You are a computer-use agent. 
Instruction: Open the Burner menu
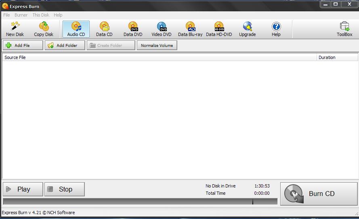coord(21,15)
